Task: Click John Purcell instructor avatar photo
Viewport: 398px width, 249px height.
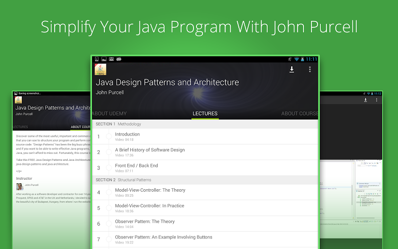Action: tap(19, 186)
